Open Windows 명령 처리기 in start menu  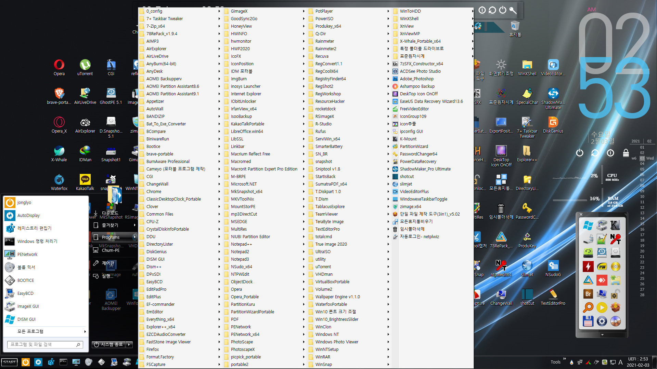pos(46,241)
